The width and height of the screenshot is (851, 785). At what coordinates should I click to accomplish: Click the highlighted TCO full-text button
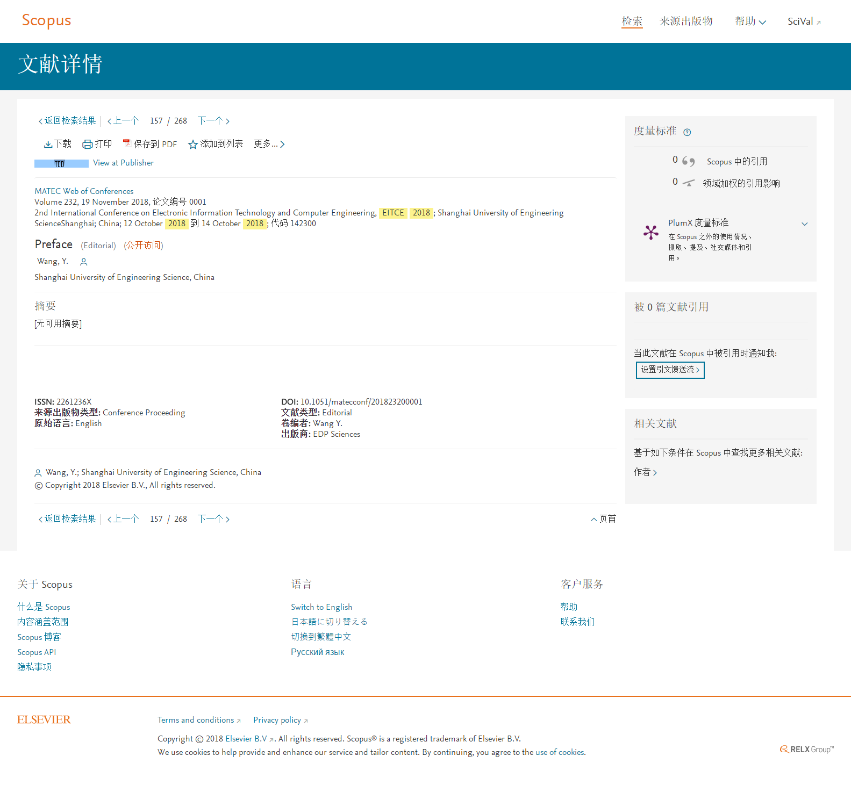[61, 163]
